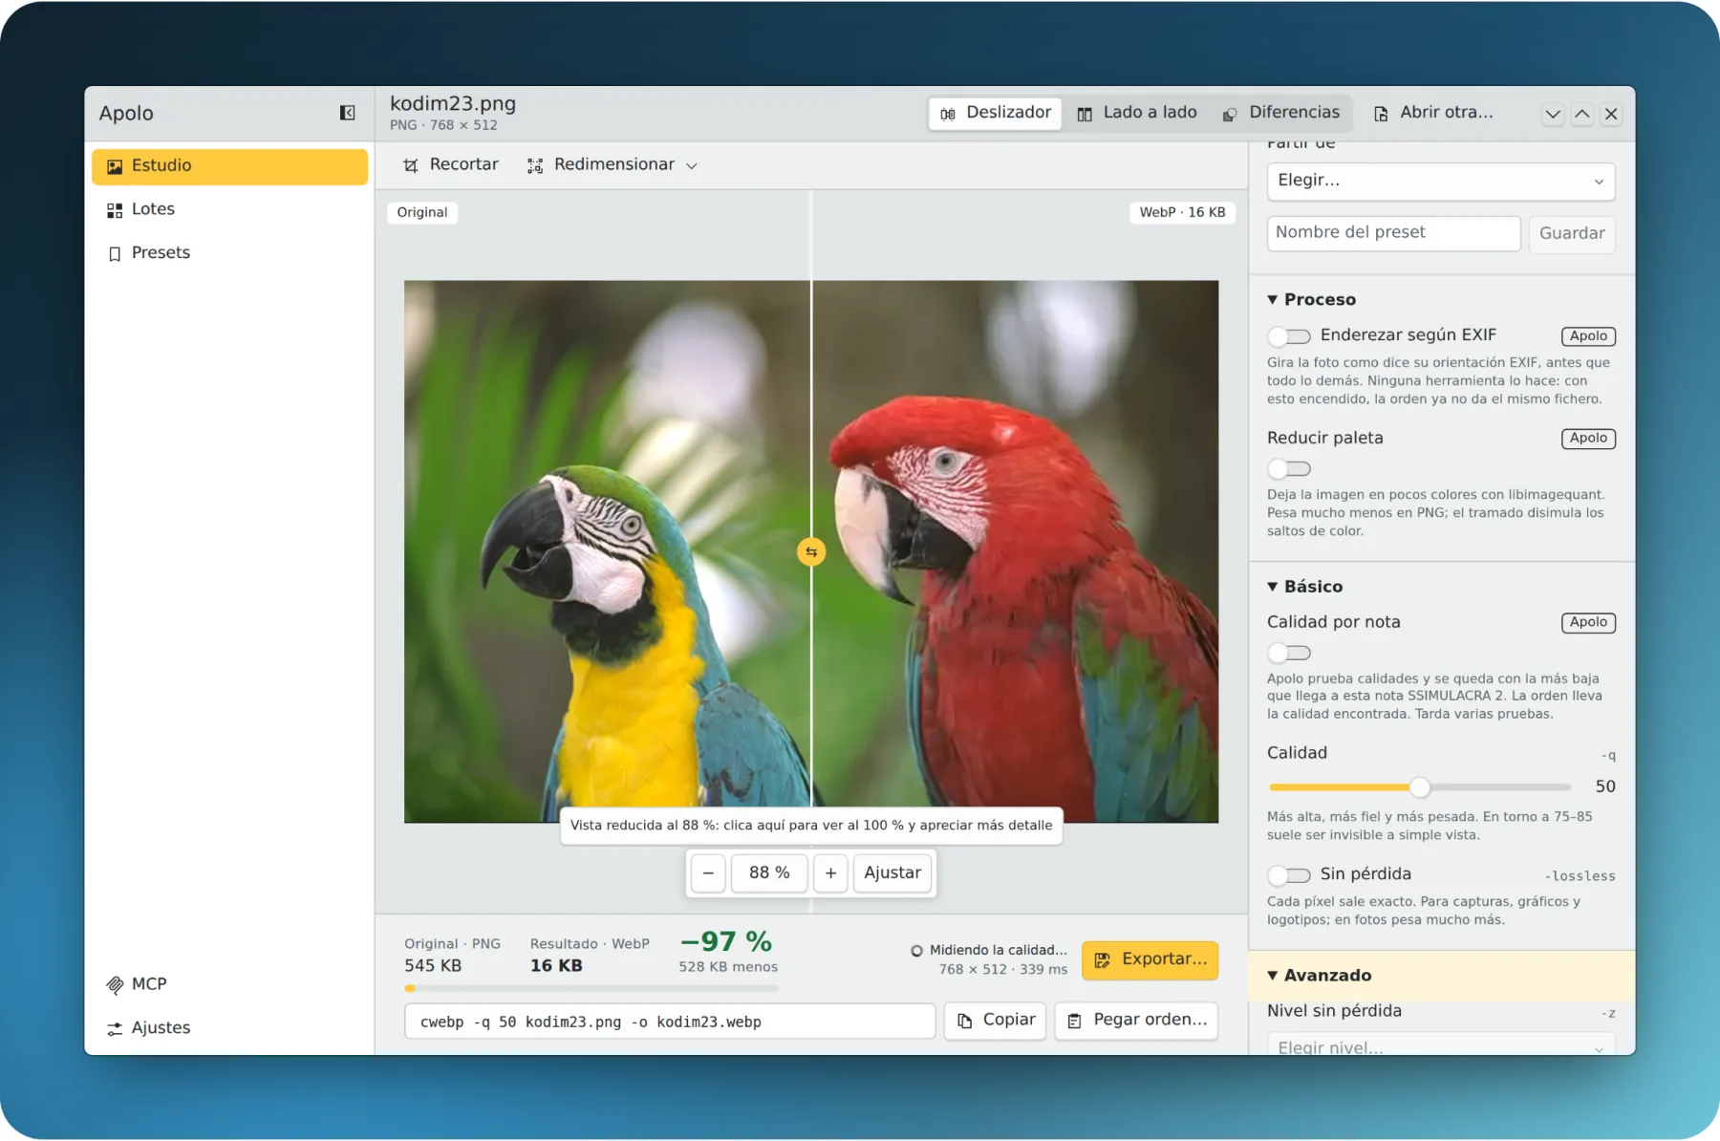
Task: Toggle the Calidad por nota switch
Action: point(1289,653)
